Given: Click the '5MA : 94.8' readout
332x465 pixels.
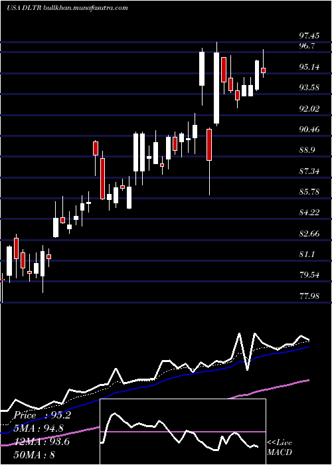Looking at the screenshot, I should point(39,428).
